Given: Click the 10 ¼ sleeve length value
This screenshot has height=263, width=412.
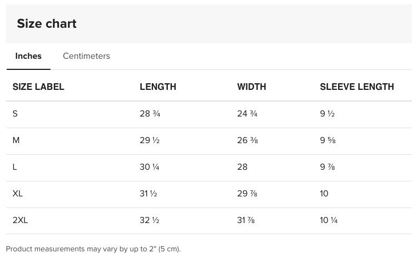Looking at the screenshot, I should [x=329, y=220].
